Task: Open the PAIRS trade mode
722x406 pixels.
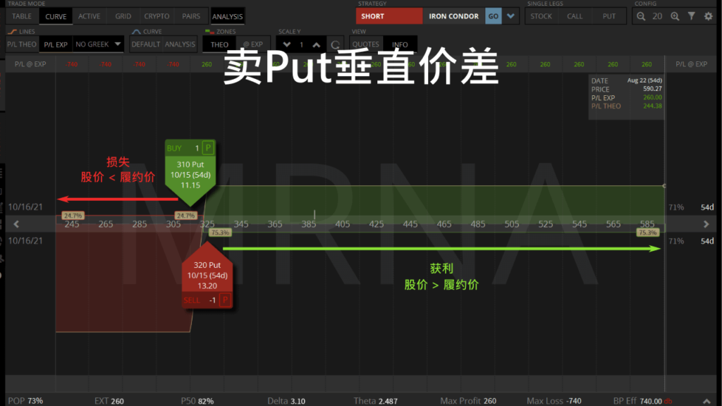Action: [191, 16]
